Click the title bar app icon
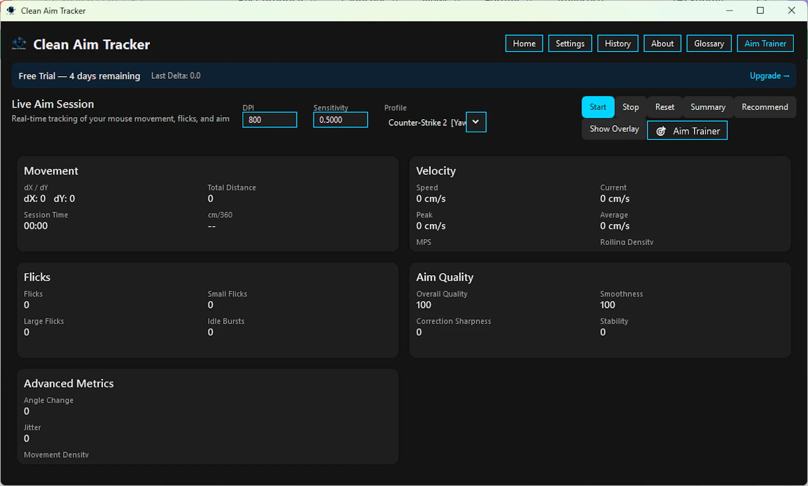The width and height of the screenshot is (808, 486). [11, 10]
